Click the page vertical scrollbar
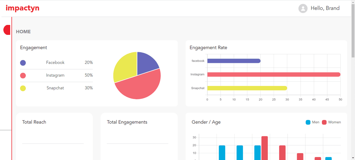This screenshot has width=355, height=160. click(353, 29)
